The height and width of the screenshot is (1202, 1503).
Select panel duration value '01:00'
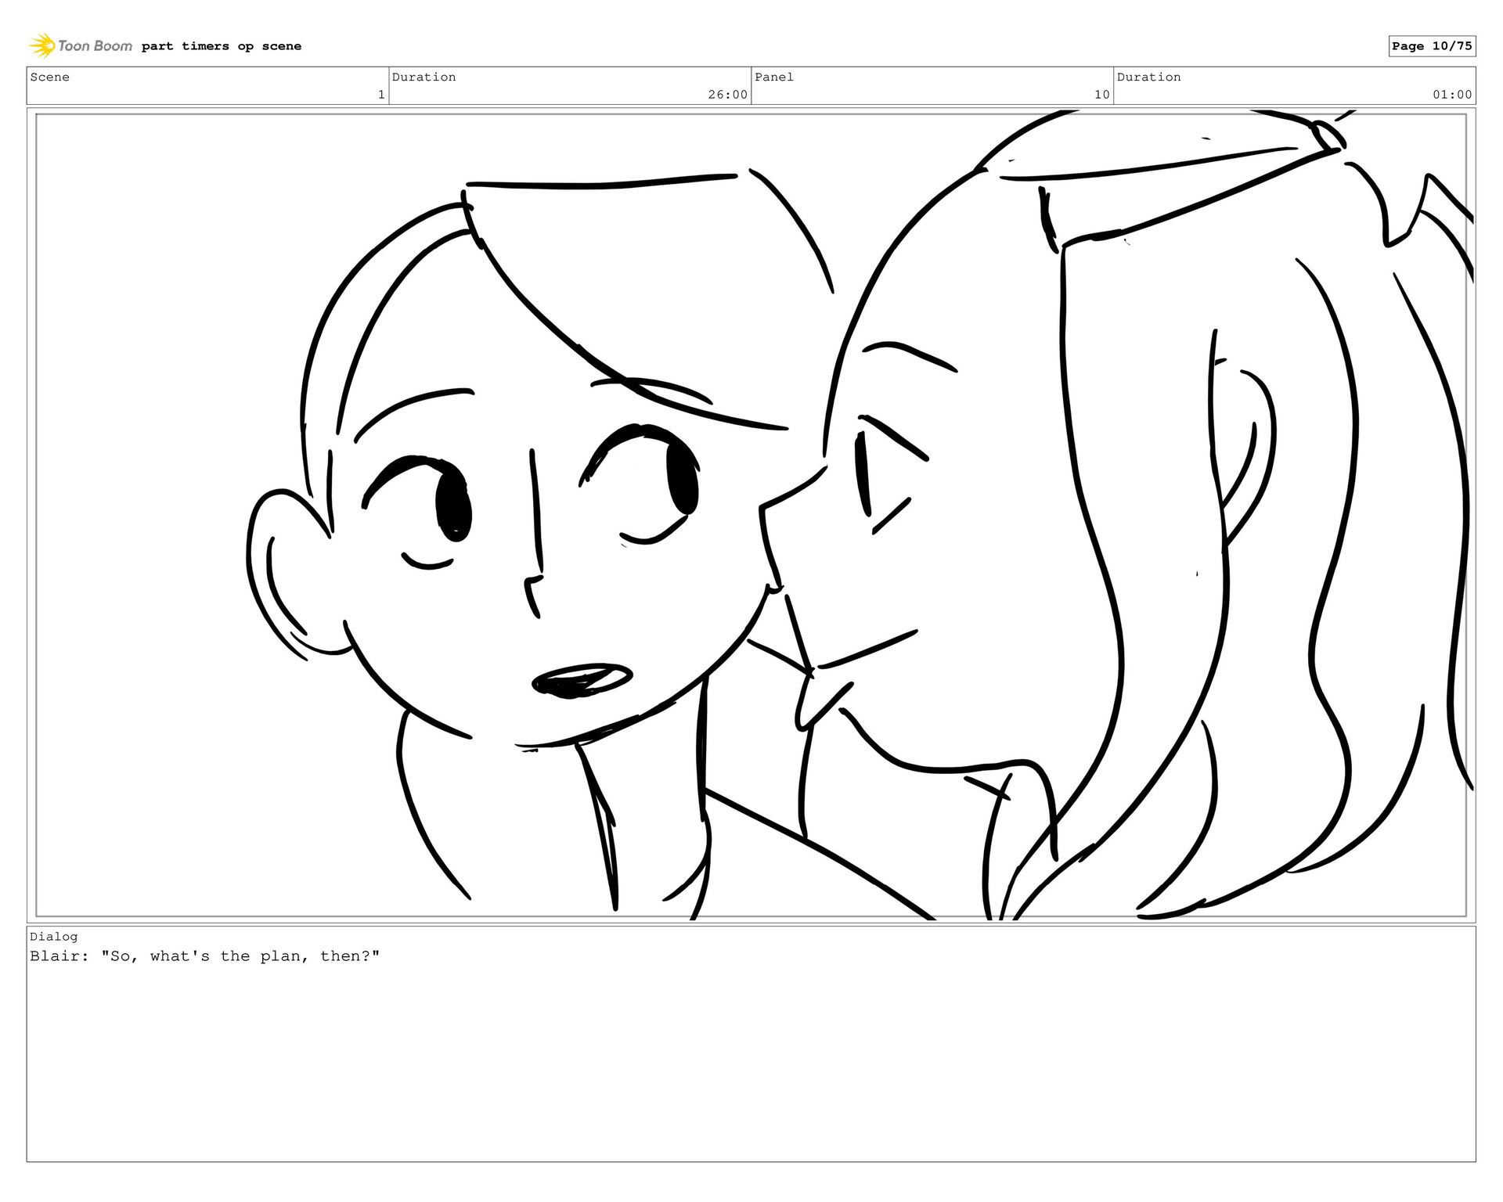pos(1453,95)
